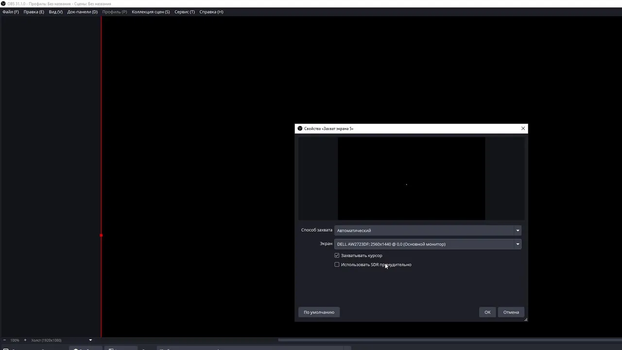Click the По умолчанию button

[x=319, y=312]
